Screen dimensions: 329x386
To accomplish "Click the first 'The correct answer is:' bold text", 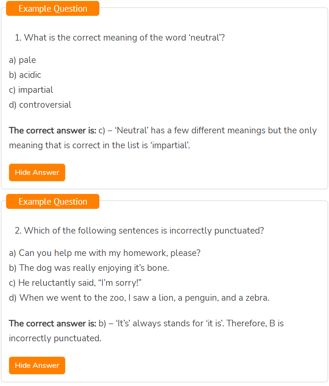I will (x=52, y=131).
